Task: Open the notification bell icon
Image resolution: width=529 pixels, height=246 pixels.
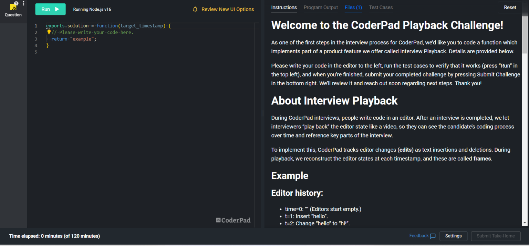Action: tap(195, 9)
